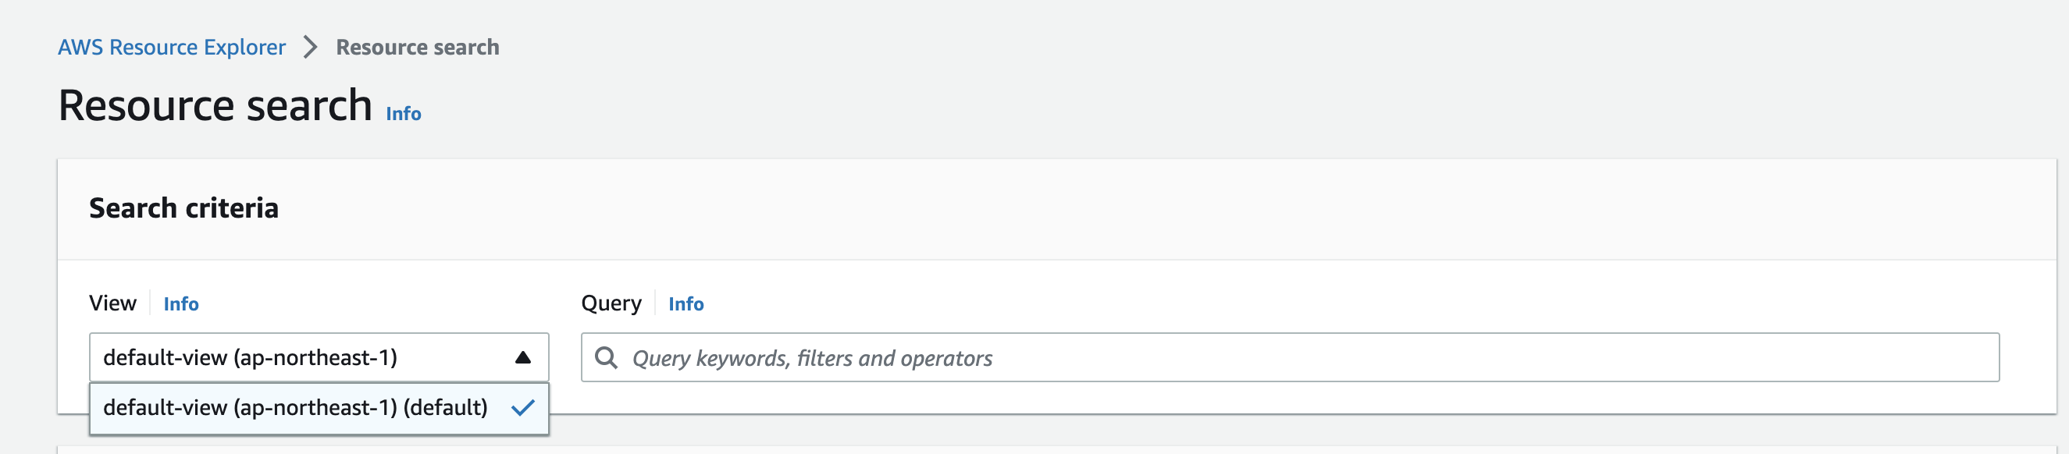Collapse the View dropdown using triangle arrow
Viewport: 2069px width, 454px height.
tap(523, 358)
